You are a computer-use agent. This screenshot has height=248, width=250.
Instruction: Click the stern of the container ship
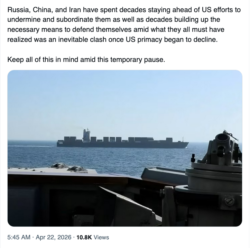click(59, 143)
